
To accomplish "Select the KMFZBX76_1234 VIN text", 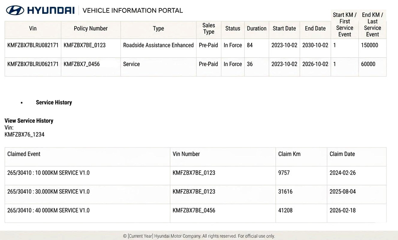I will (24, 135).
